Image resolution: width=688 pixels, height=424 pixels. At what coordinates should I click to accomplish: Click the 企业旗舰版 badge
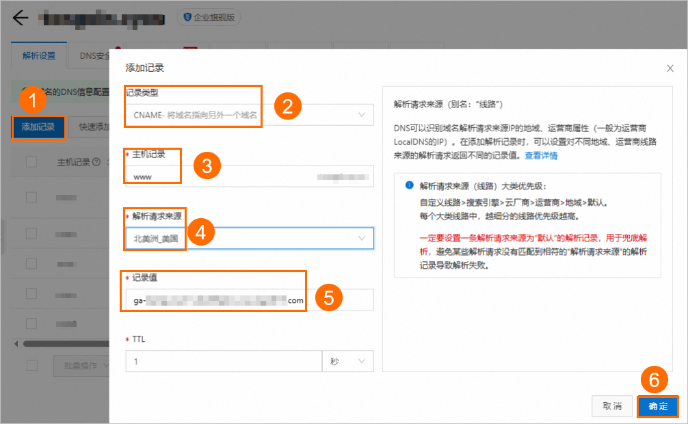pos(209,17)
